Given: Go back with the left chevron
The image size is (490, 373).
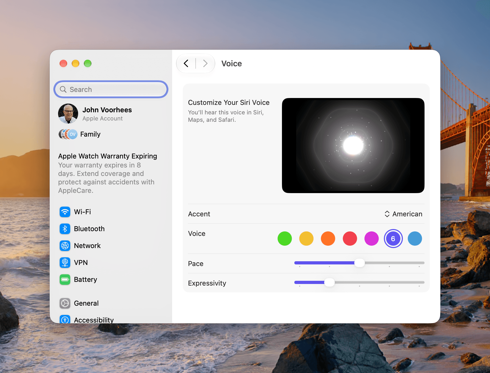Looking at the screenshot, I should pyautogui.click(x=186, y=63).
